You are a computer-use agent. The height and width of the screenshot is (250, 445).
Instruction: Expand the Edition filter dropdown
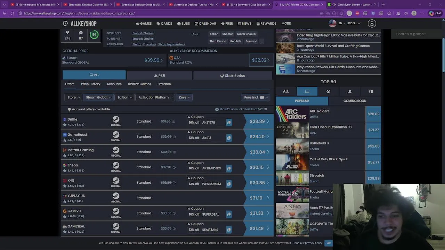(124, 98)
